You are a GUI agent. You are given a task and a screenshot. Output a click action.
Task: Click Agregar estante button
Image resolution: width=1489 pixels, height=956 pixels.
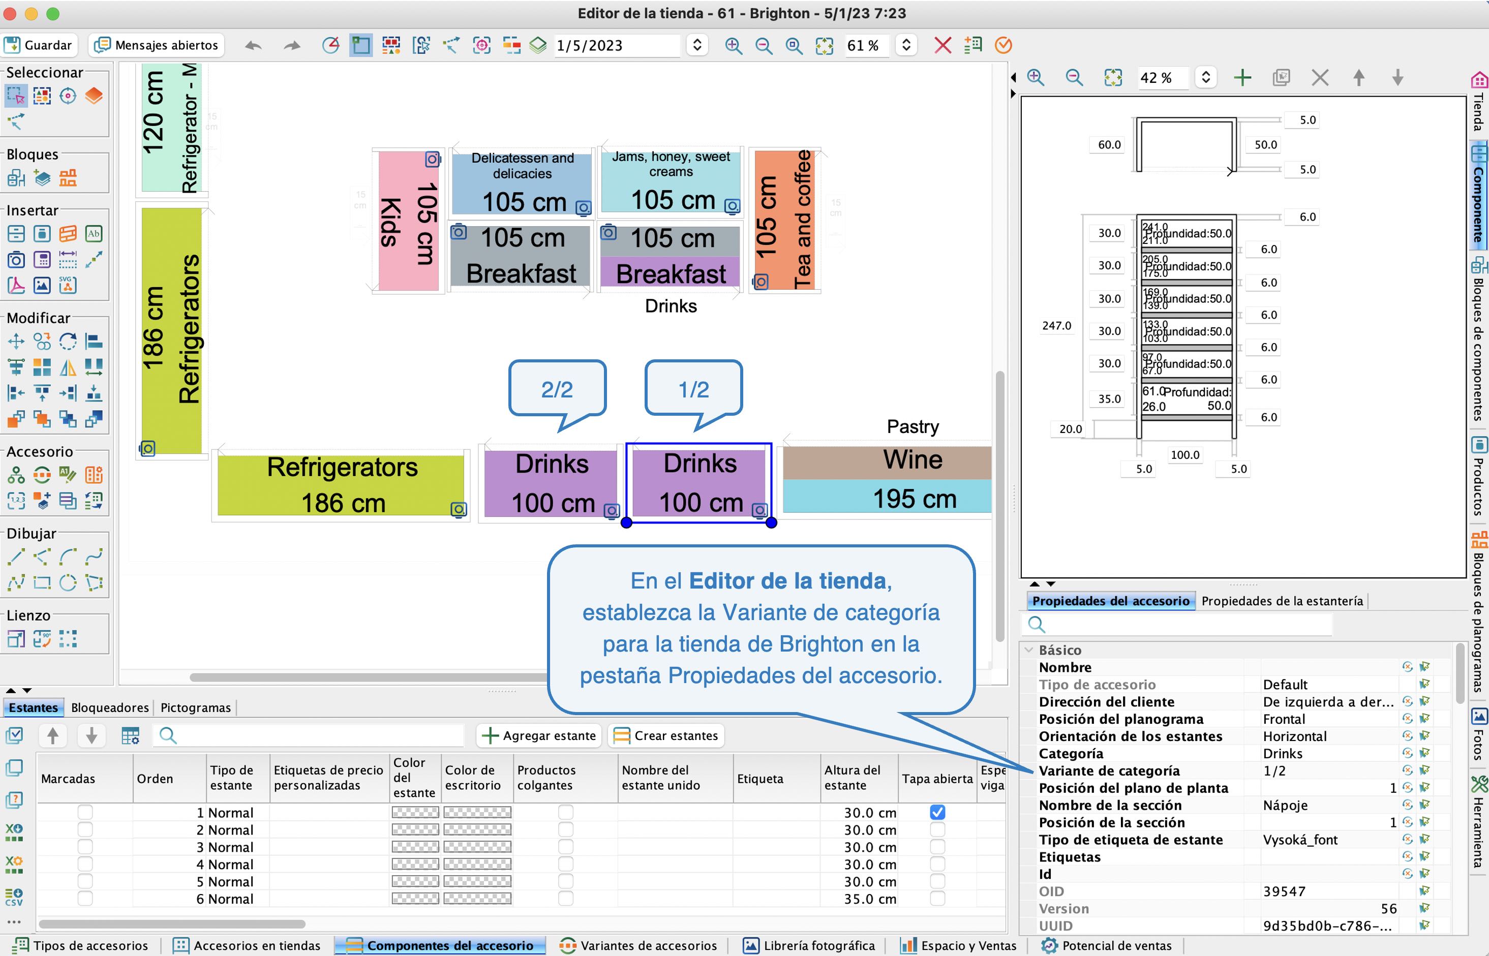[539, 735]
